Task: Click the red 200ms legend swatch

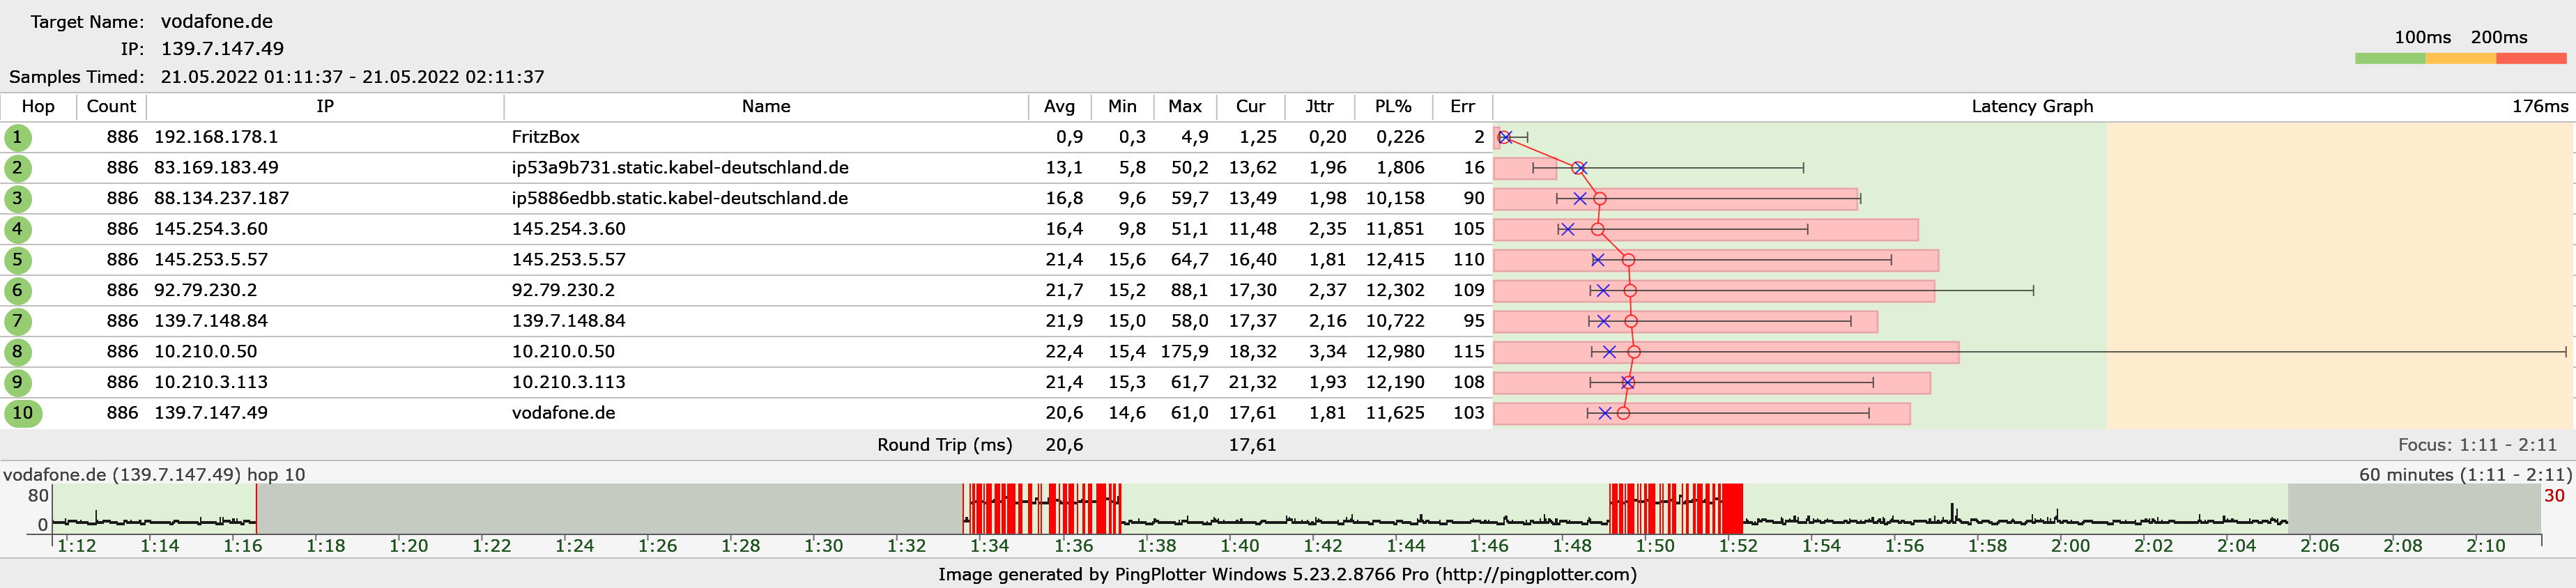Action: point(2530,59)
